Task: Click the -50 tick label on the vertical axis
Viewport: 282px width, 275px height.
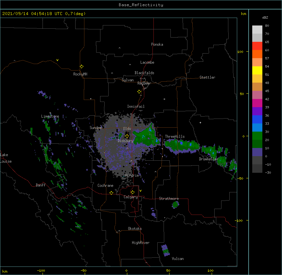Action: tap(240, 178)
